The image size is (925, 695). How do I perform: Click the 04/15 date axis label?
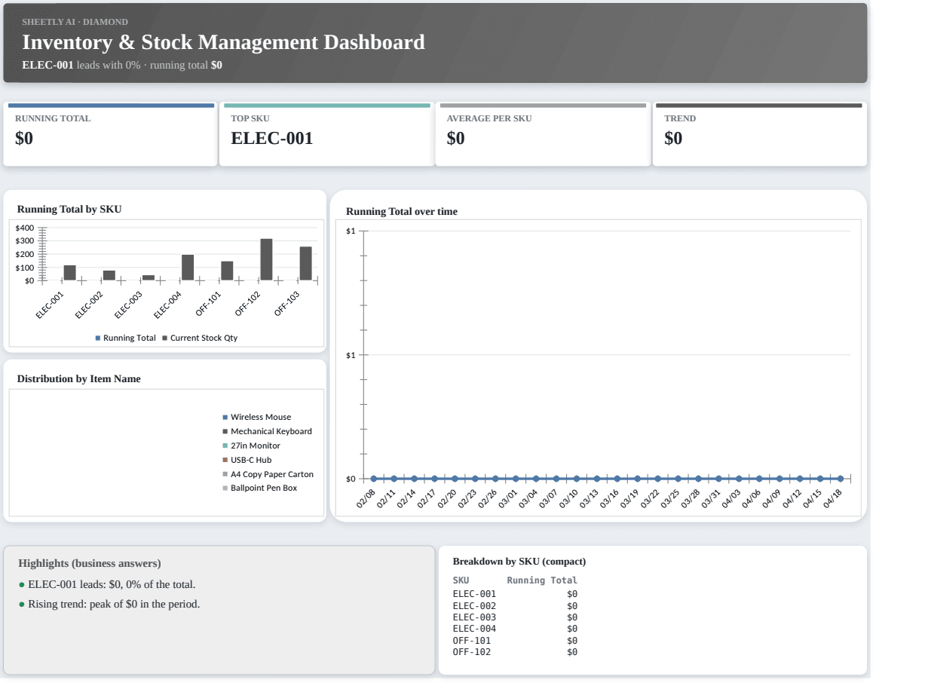[813, 499]
